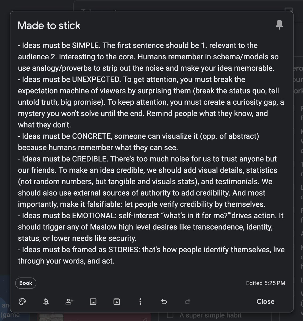Close the note editor
Screen dimensions: 303x321
pos(265,301)
